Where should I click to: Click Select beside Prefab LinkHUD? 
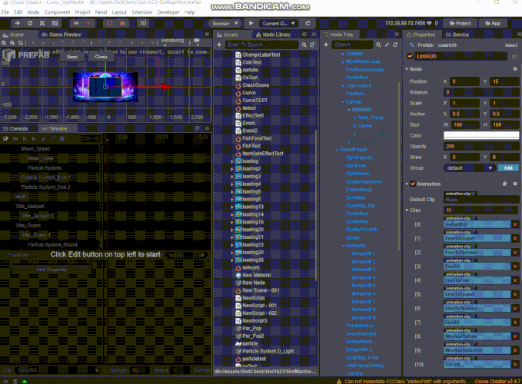click(x=510, y=45)
